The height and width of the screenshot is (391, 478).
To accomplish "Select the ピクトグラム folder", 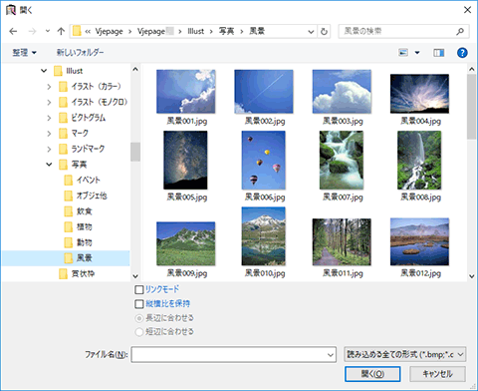I will coord(83,118).
